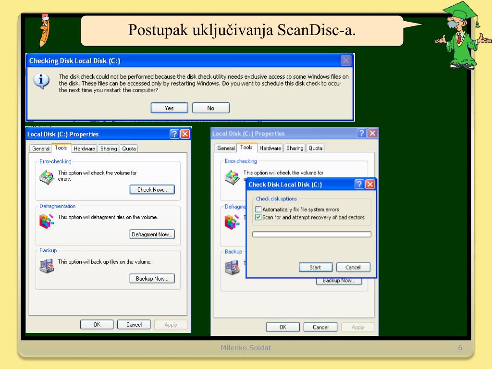Click the blue info icon in Checking Disk dialog
Screen dimensions: 492x369
41,81
